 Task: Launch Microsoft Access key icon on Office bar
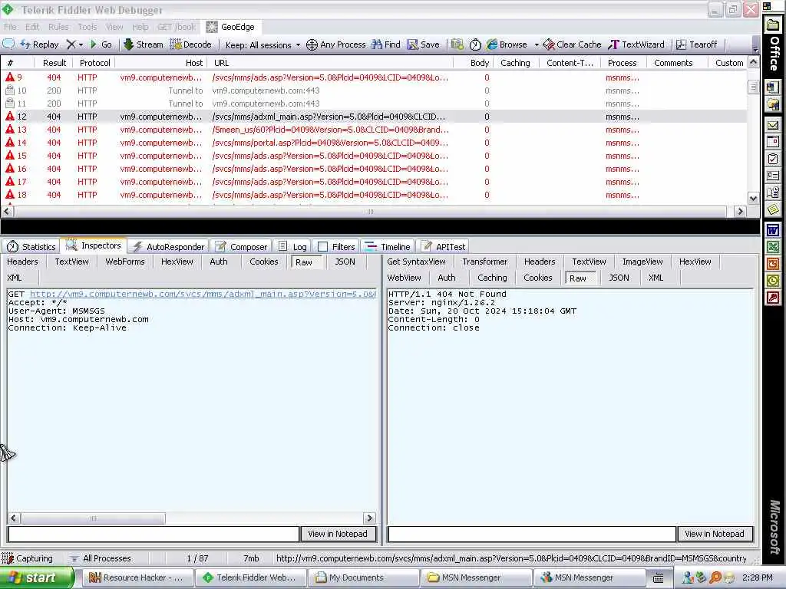click(x=772, y=298)
